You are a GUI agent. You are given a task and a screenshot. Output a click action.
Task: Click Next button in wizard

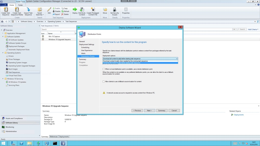tap(149, 111)
